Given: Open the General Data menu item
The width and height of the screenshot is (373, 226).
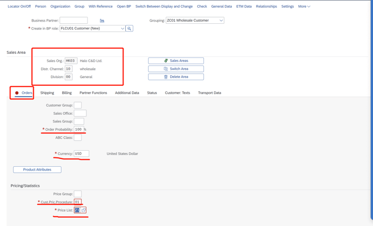Looking at the screenshot, I should pos(221,7).
